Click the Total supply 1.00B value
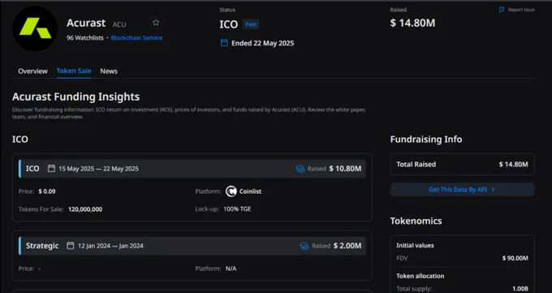The width and height of the screenshot is (552, 293). (x=520, y=288)
